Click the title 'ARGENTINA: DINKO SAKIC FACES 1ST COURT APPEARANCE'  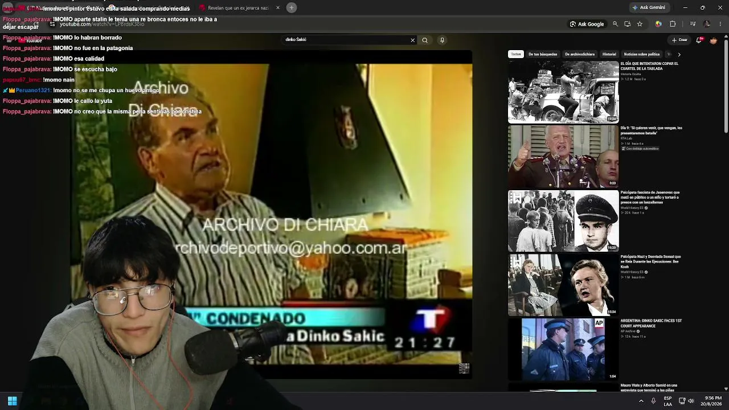tap(651, 323)
